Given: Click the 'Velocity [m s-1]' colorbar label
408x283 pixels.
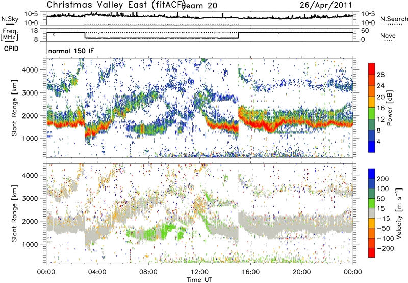Looking at the screenshot, I should (398, 213).
